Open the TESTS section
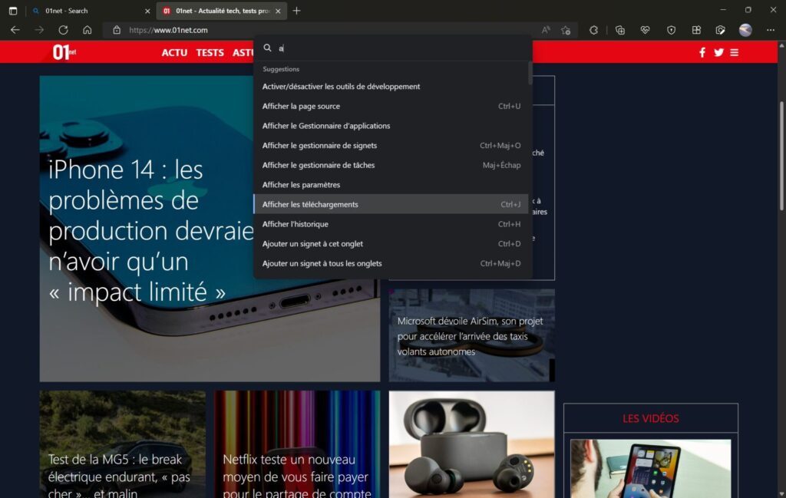 click(x=210, y=53)
